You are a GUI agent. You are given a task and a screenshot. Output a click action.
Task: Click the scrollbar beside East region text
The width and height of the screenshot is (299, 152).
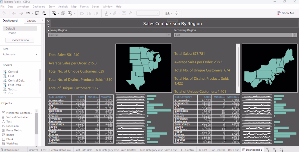click(x=238, y=68)
